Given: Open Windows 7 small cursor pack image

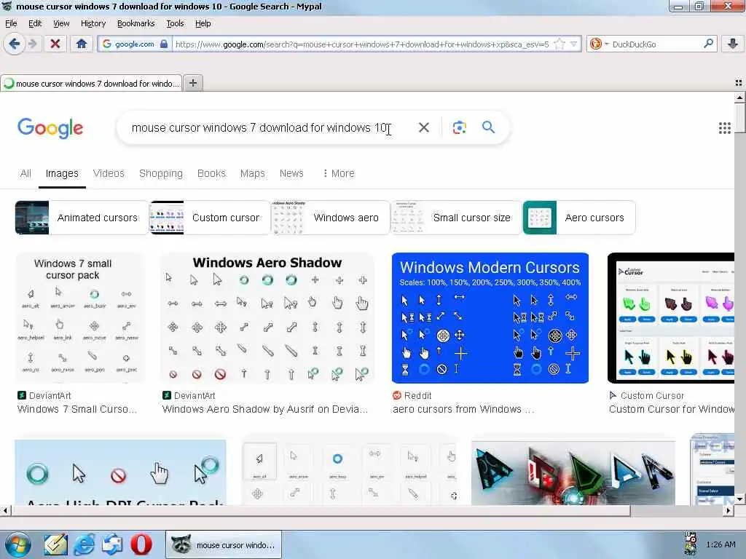Looking at the screenshot, I should coord(79,318).
